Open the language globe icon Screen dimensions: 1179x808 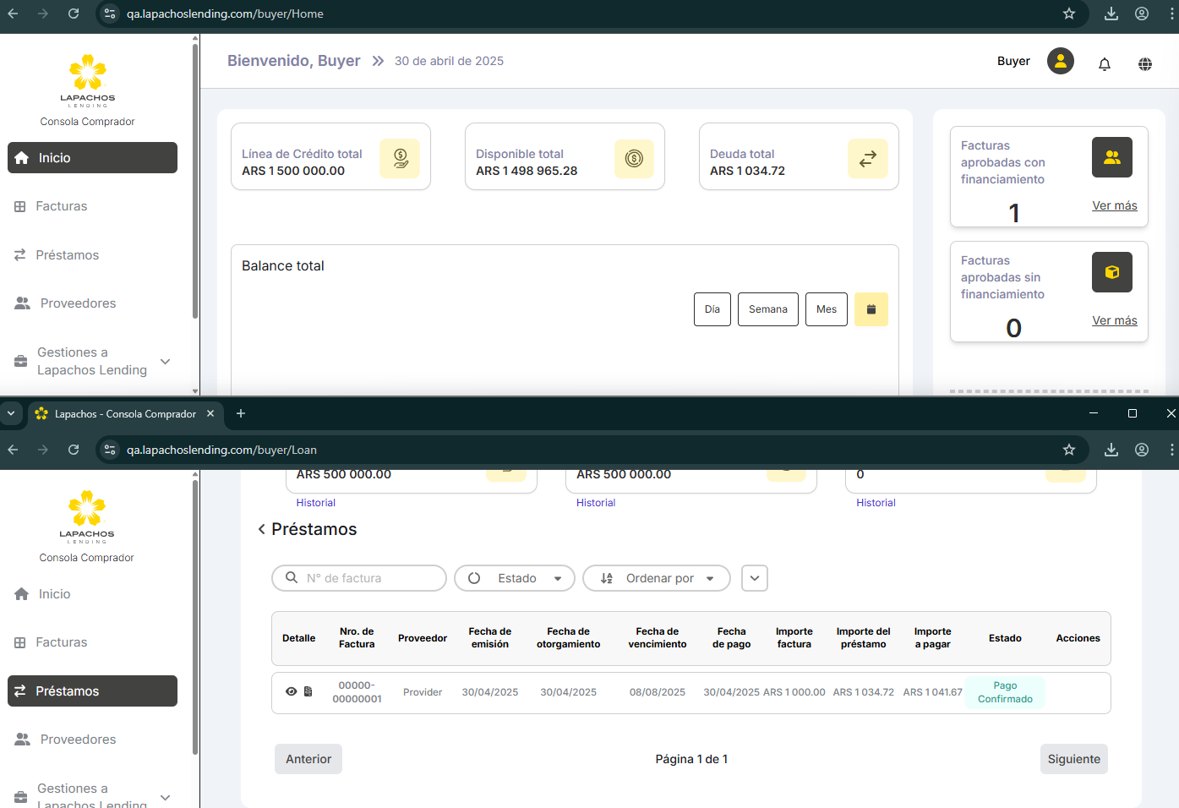click(x=1144, y=64)
